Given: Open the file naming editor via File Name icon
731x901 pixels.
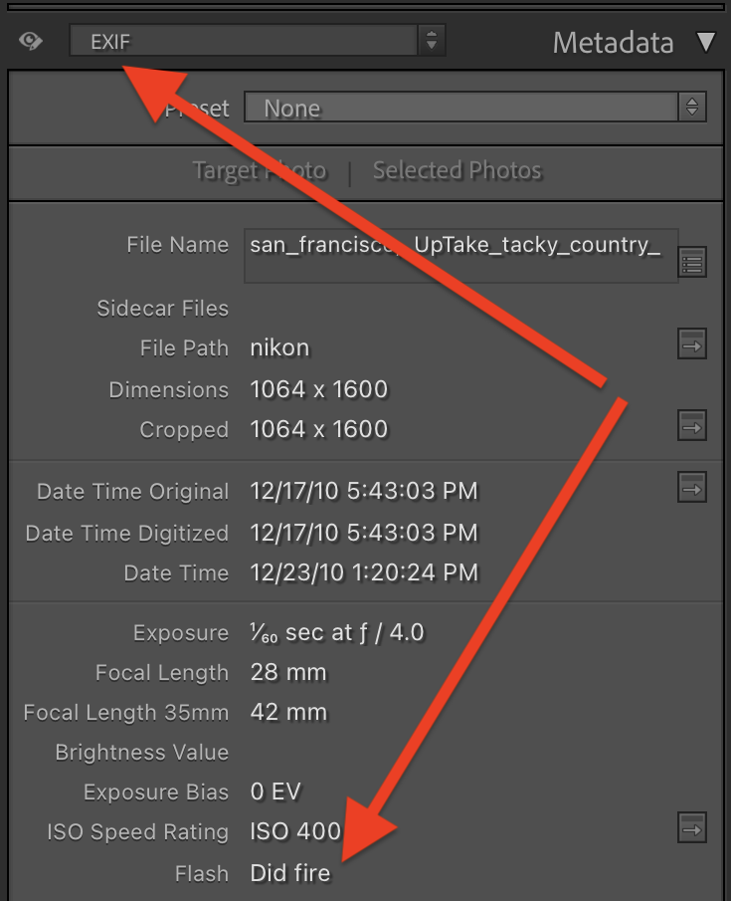Looking at the screenshot, I should 692,261.
